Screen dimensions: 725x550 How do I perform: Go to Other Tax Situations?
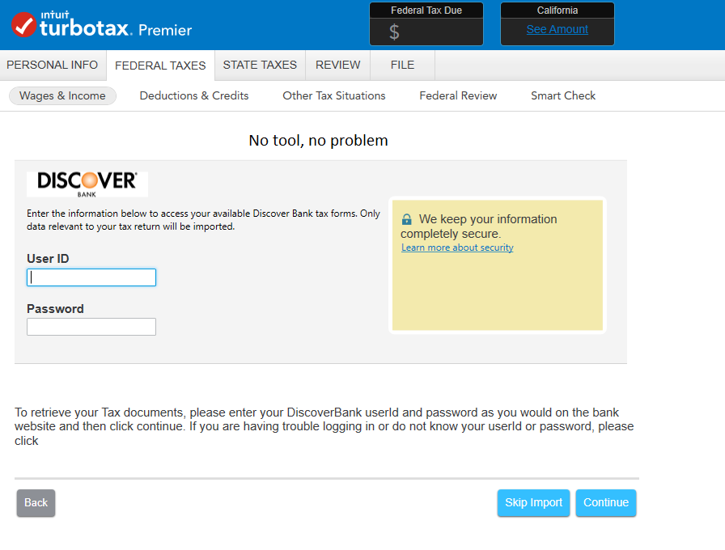[x=334, y=95]
